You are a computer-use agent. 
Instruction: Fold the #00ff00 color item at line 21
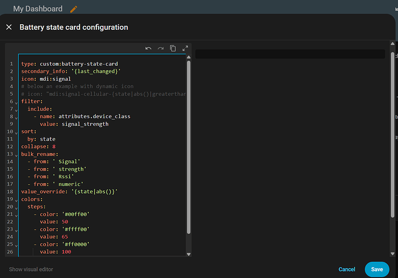[x=16, y=215]
